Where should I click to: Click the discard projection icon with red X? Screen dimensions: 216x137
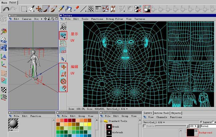(x=138, y=9)
